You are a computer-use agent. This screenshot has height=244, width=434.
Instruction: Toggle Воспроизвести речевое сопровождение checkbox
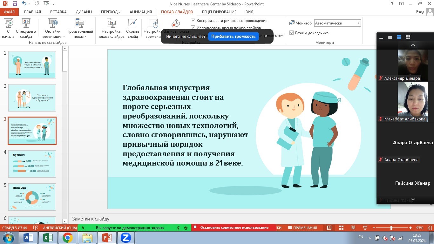(x=193, y=20)
